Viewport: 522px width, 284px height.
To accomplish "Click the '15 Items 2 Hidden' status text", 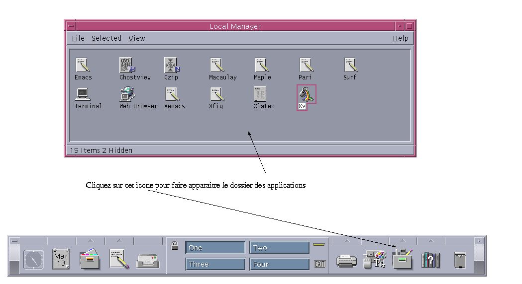I will [101, 150].
